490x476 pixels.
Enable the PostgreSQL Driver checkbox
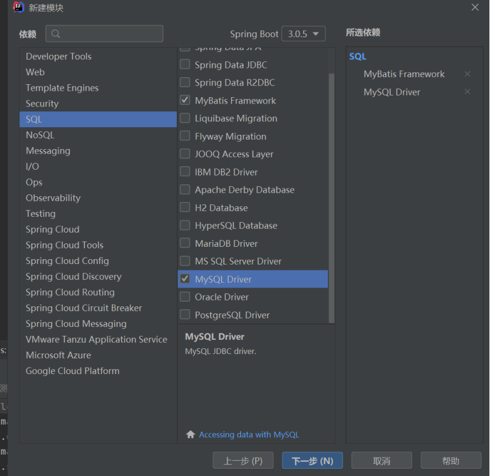pos(185,315)
